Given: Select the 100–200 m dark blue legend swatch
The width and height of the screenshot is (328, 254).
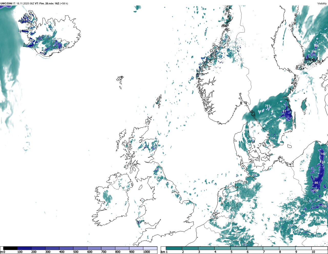Looking at the screenshot, I should tap(24, 248).
